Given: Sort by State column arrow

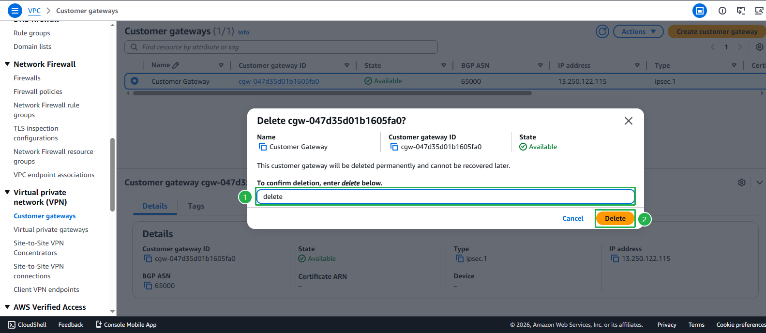Looking at the screenshot, I should pyautogui.click(x=444, y=65).
